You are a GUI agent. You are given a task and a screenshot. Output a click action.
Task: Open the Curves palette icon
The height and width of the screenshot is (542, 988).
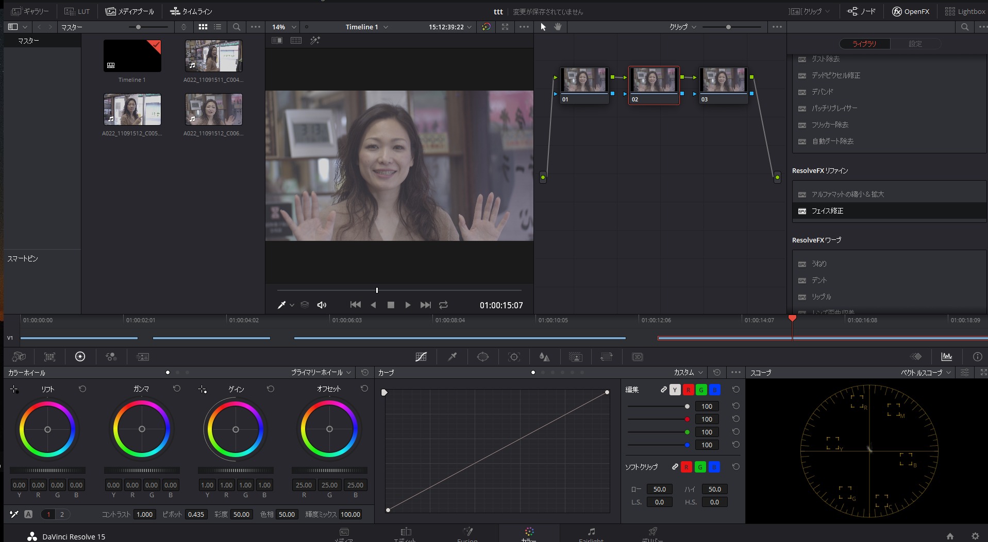421,357
